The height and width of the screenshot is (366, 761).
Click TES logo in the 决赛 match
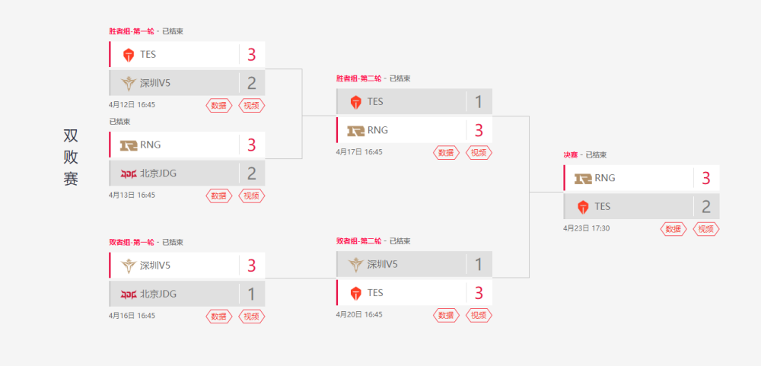[x=583, y=206]
